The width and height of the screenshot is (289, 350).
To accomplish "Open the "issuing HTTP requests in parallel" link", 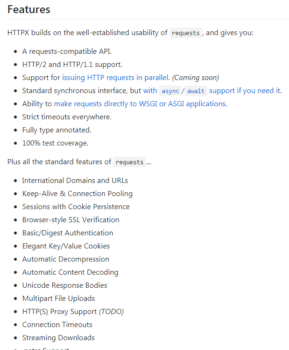I will point(115,78).
